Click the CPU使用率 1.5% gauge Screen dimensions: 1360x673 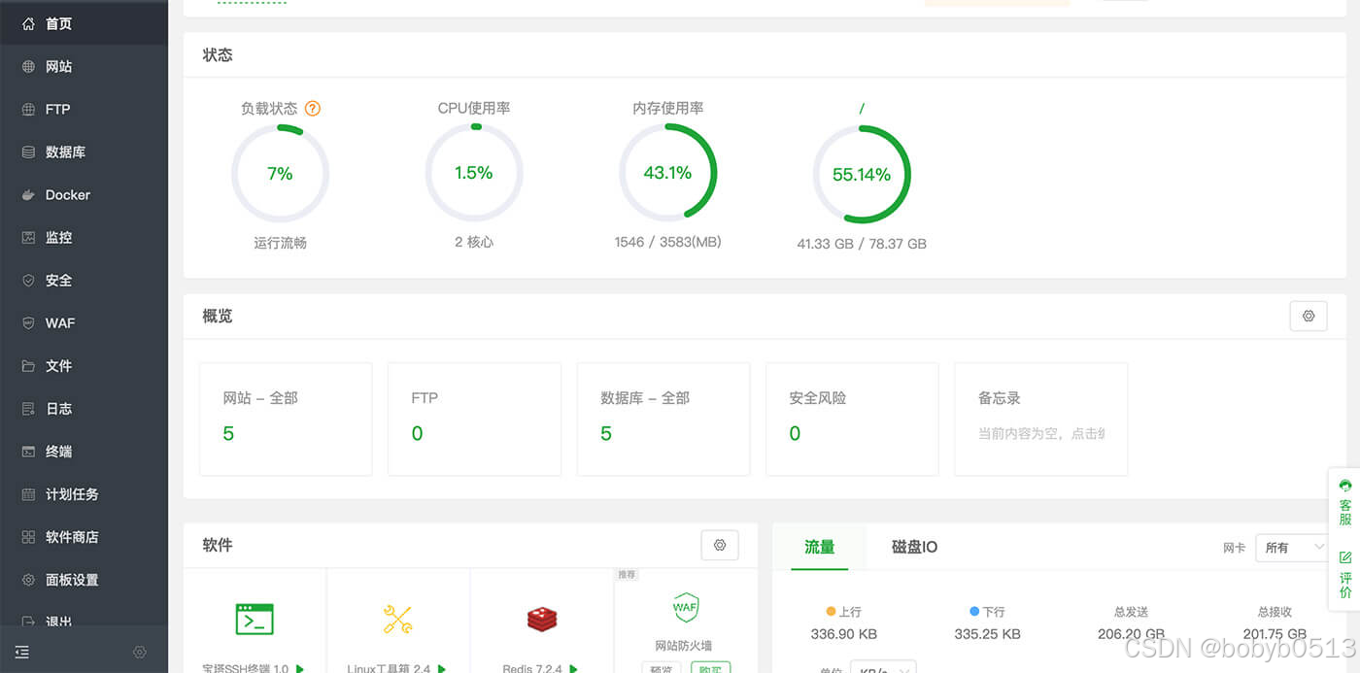tap(474, 173)
